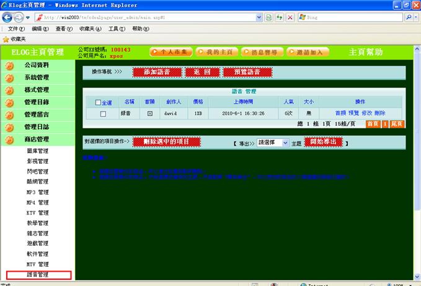Select 語音管理 in the sidebar list
Viewport: 421px width, 286px height.
(38, 275)
